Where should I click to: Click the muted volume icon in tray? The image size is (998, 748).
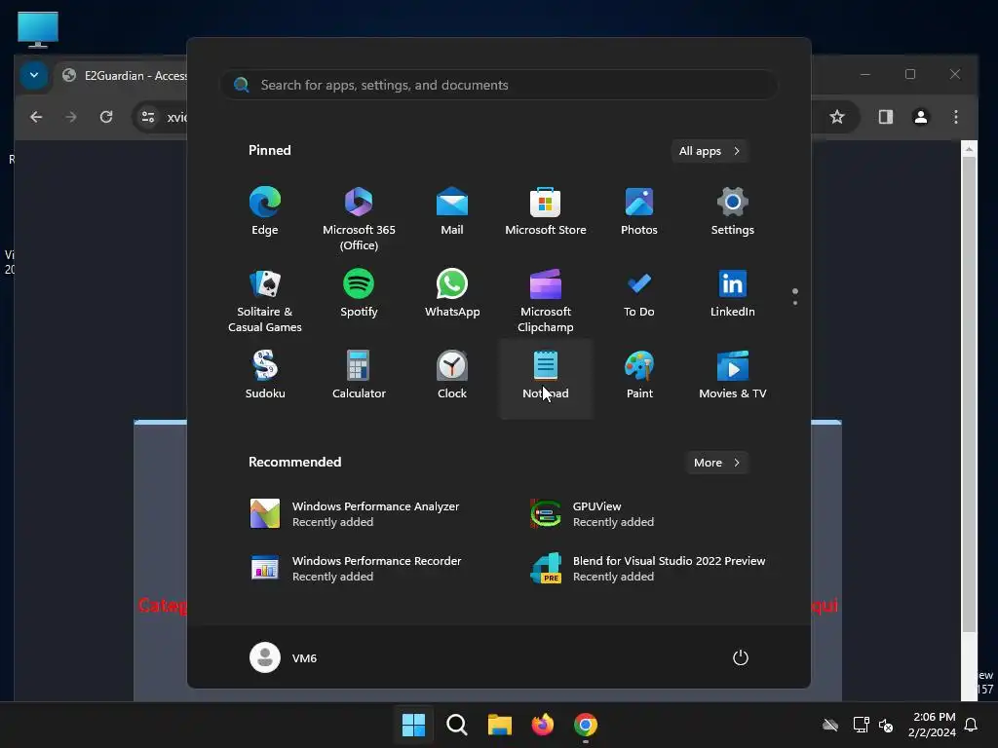pos(885,725)
